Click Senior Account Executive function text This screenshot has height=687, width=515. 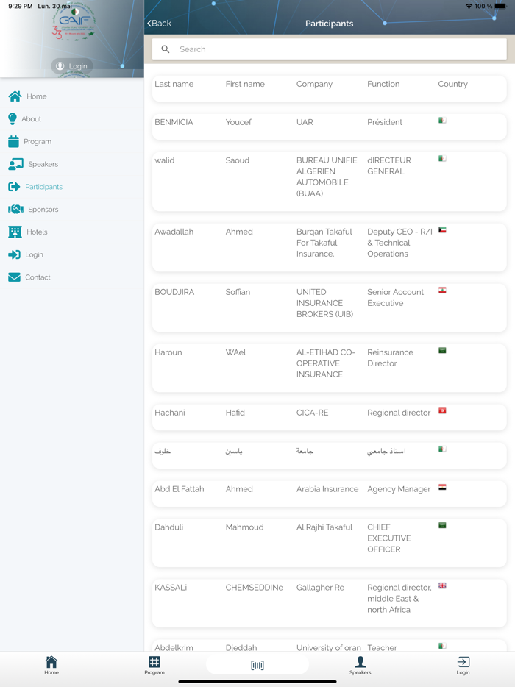click(395, 297)
